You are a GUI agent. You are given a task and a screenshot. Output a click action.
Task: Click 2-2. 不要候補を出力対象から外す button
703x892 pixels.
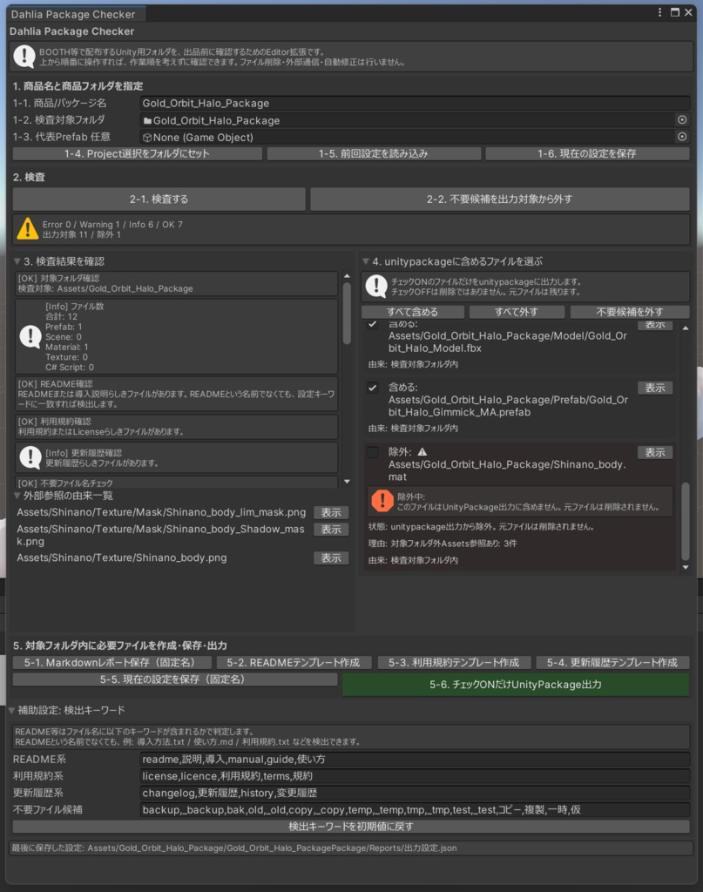pyautogui.click(x=499, y=199)
